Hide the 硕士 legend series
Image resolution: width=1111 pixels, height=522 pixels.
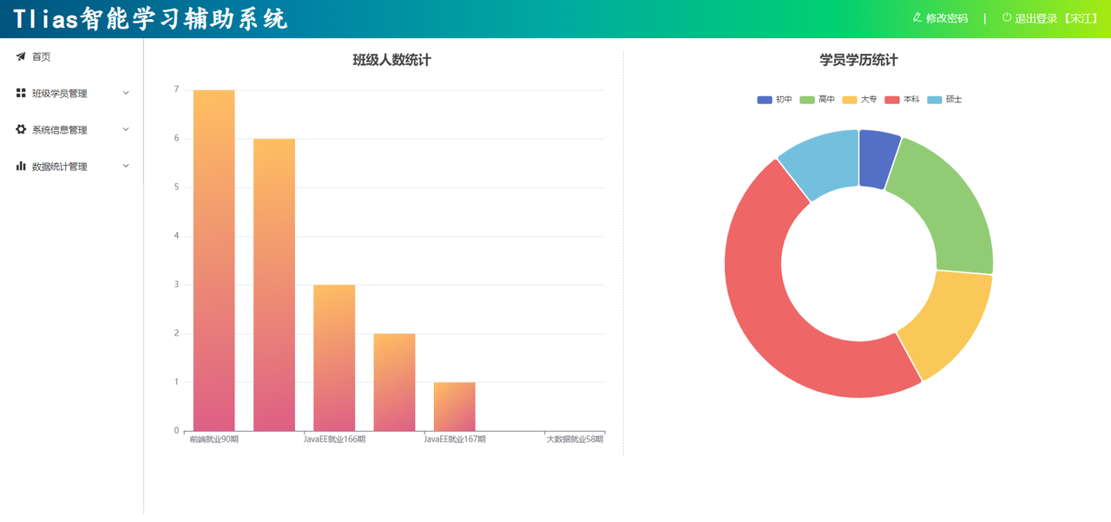pyautogui.click(x=944, y=100)
